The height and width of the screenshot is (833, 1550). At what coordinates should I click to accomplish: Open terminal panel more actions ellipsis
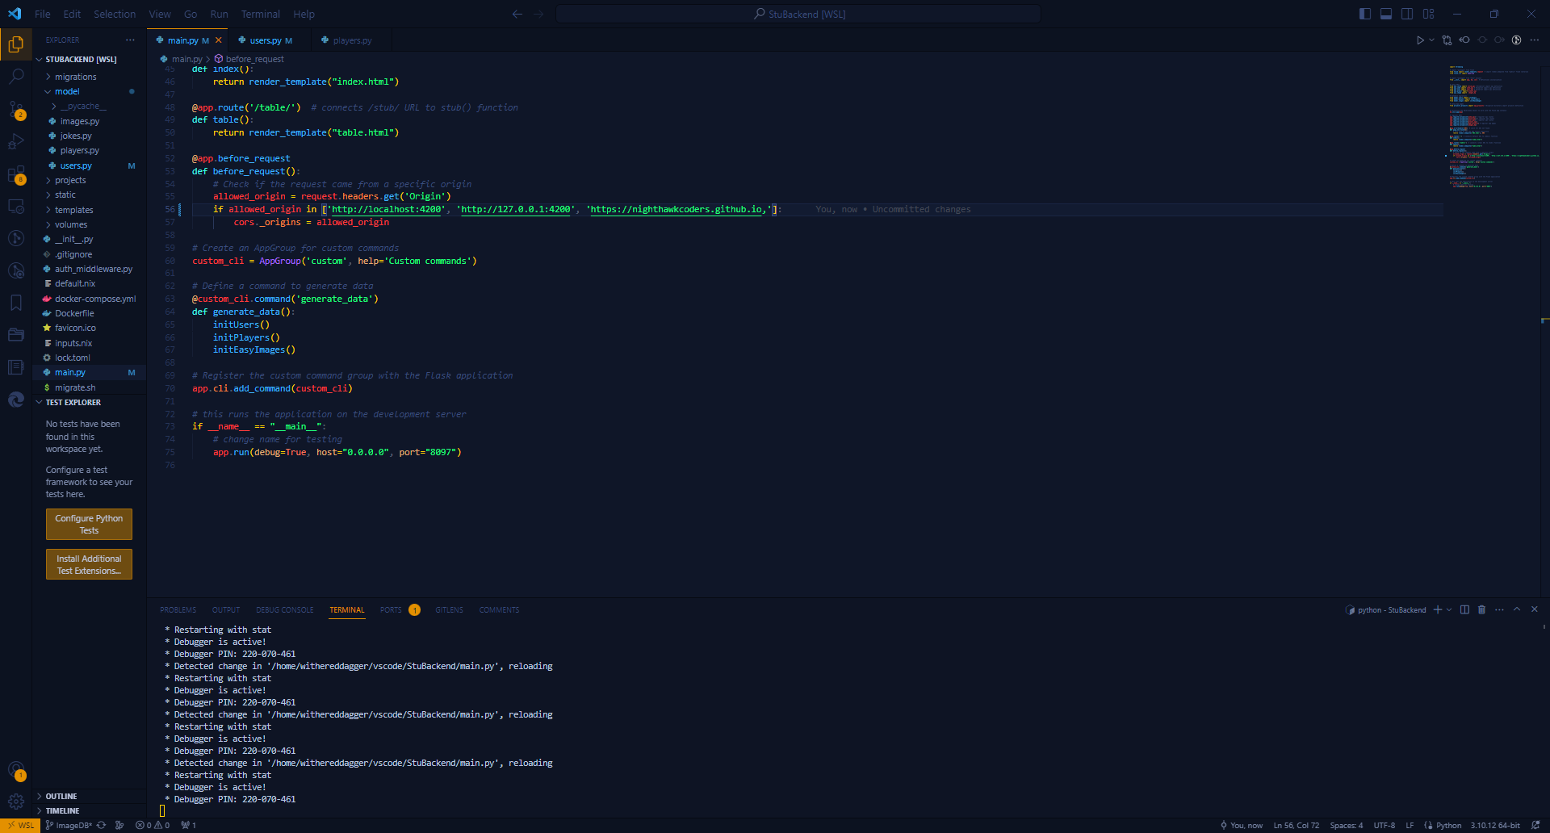click(1499, 609)
